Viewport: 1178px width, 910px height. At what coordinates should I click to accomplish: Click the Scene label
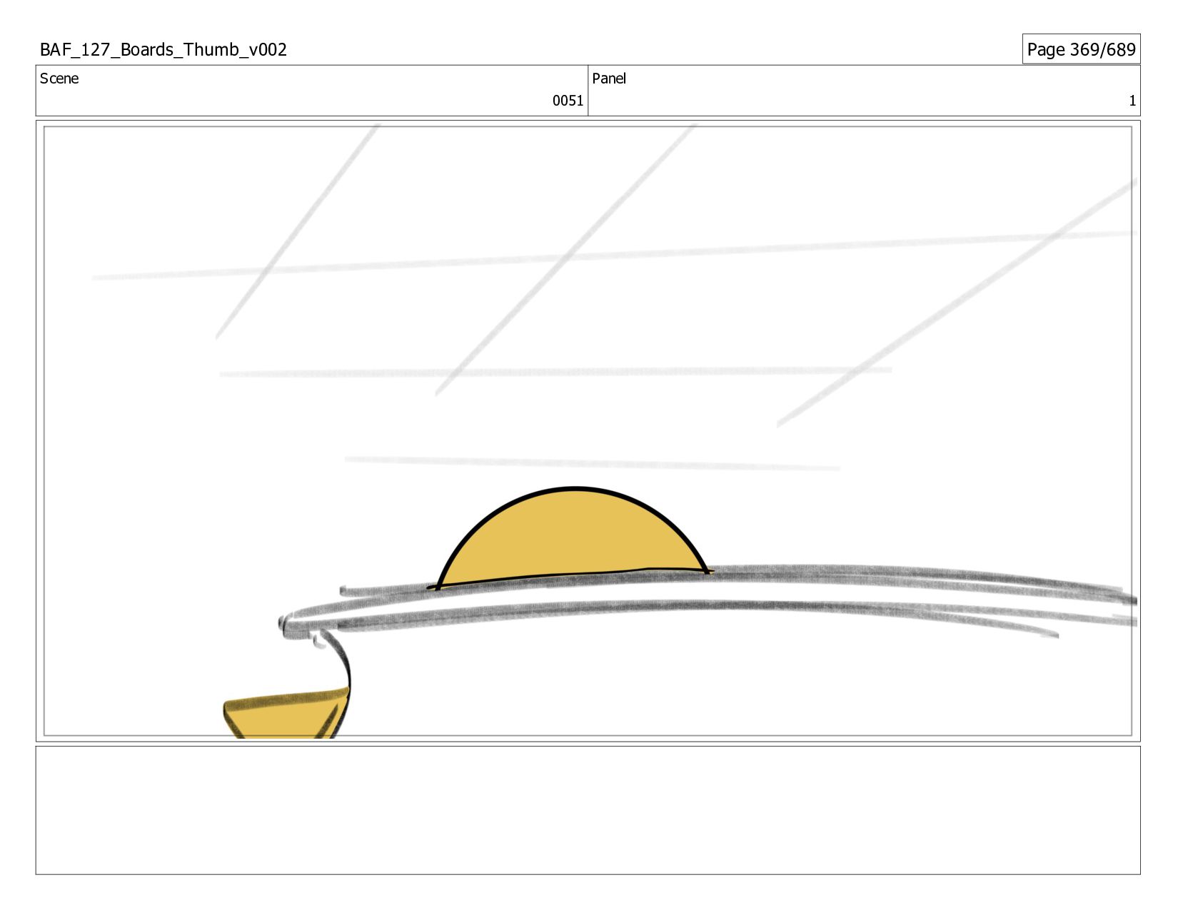click(59, 79)
